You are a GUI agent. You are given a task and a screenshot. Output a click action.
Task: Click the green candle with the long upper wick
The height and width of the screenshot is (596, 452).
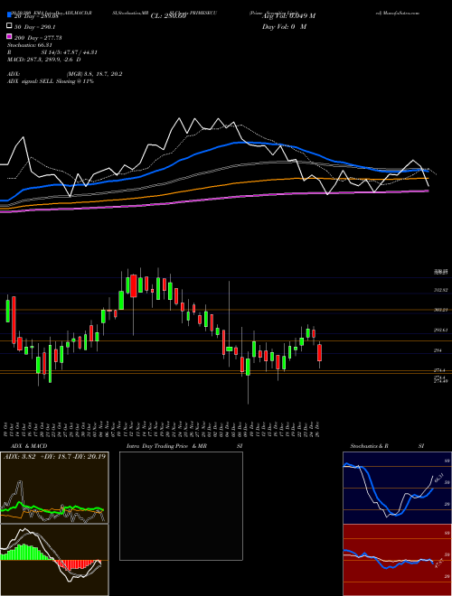tap(229, 349)
